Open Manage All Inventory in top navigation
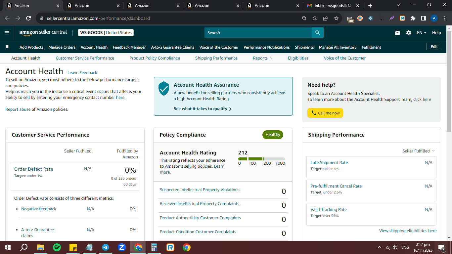The image size is (452, 254). click(338, 47)
